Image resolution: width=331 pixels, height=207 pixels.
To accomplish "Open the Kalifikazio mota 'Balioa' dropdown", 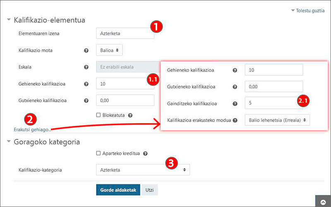I will [109, 50].
